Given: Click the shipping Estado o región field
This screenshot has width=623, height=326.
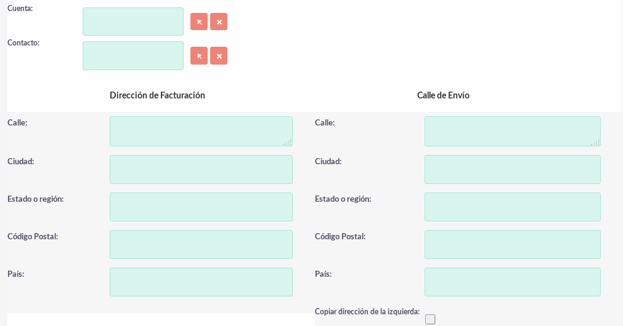Looking at the screenshot, I should click(x=513, y=207).
